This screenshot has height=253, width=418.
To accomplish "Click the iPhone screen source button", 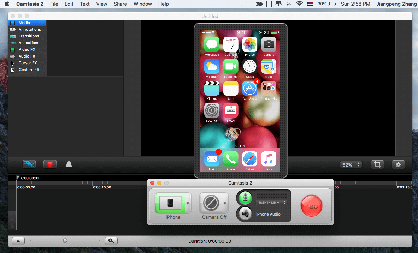I will [x=170, y=203].
